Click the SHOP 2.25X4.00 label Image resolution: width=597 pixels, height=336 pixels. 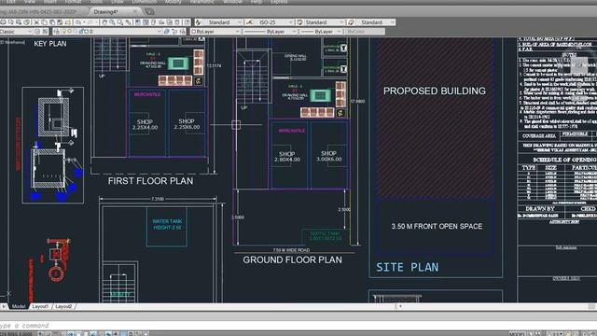pos(145,124)
